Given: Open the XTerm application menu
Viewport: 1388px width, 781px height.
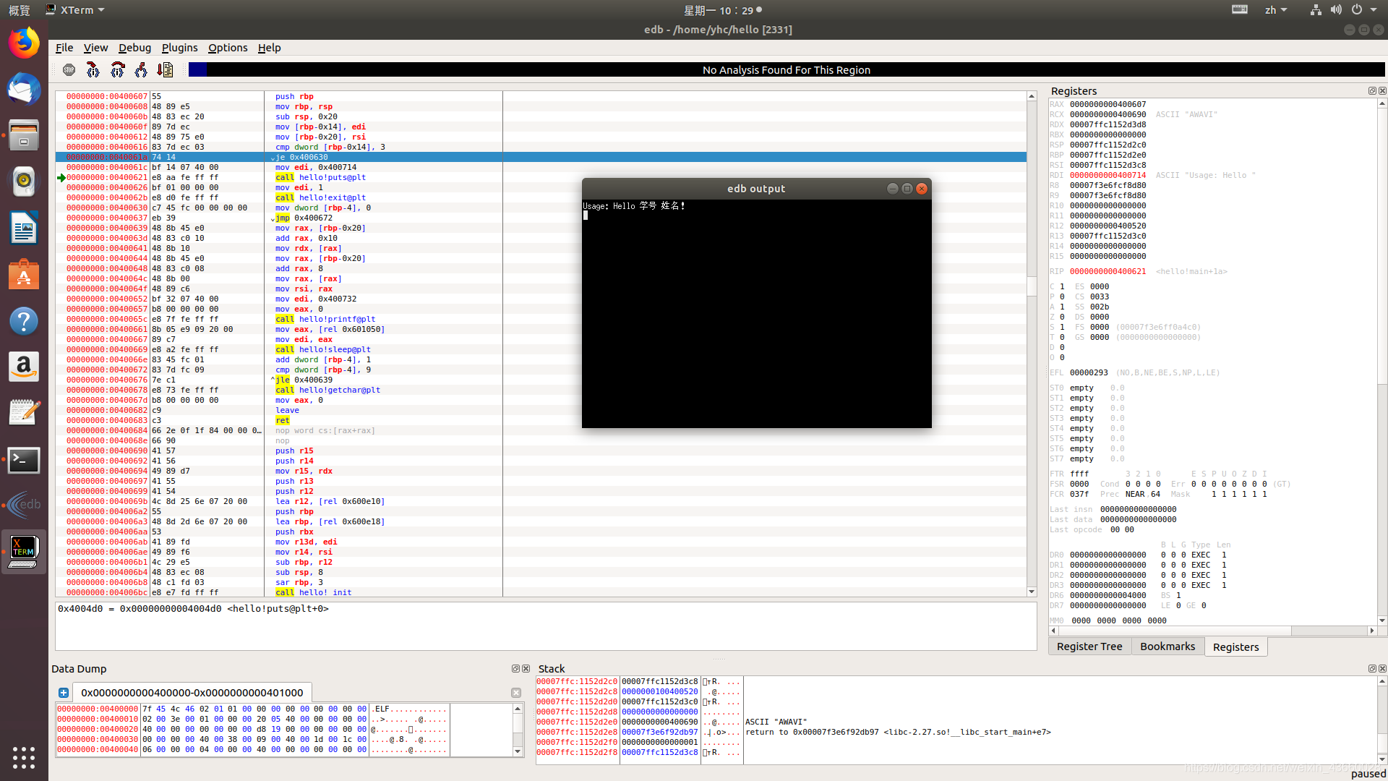Looking at the screenshot, I should pos(75,10).
